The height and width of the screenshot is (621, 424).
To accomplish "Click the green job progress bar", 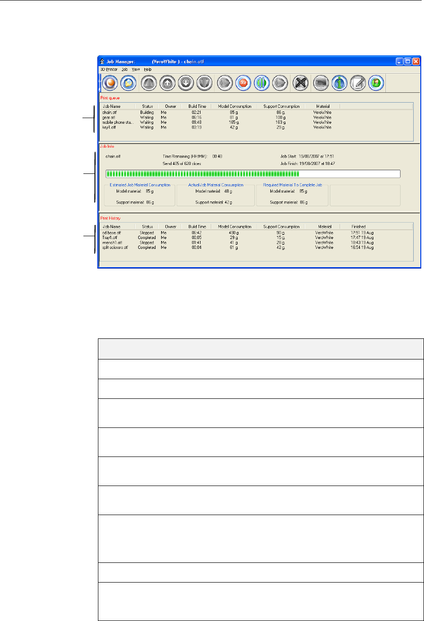I will (253, 174).
